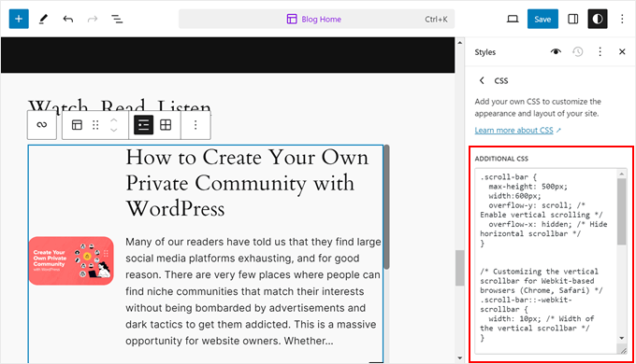Click the editor canvas scroll down arrow
Screen dimensions: 636x364
459,357
